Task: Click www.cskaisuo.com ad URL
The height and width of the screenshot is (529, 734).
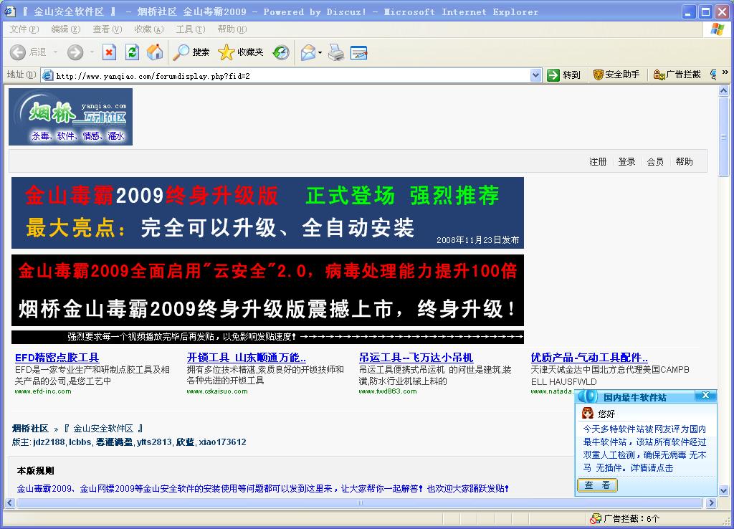Action: click(217, 391)
